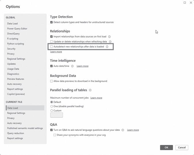
Task: Open Published semantic model settings page
Action: point(25,128)
